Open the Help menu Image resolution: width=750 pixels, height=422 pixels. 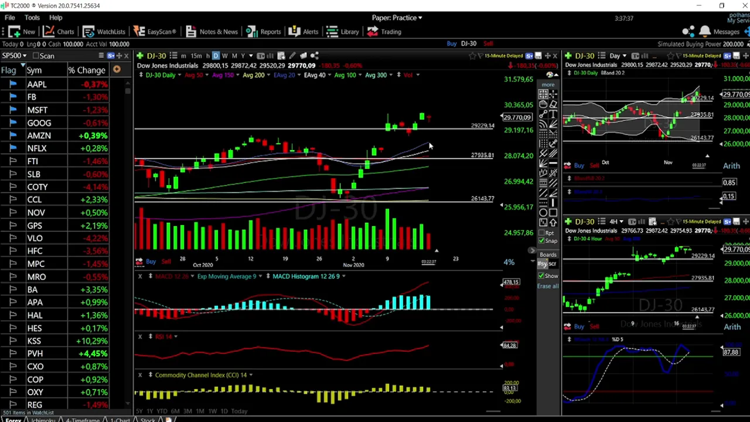(x=56, y=18)
